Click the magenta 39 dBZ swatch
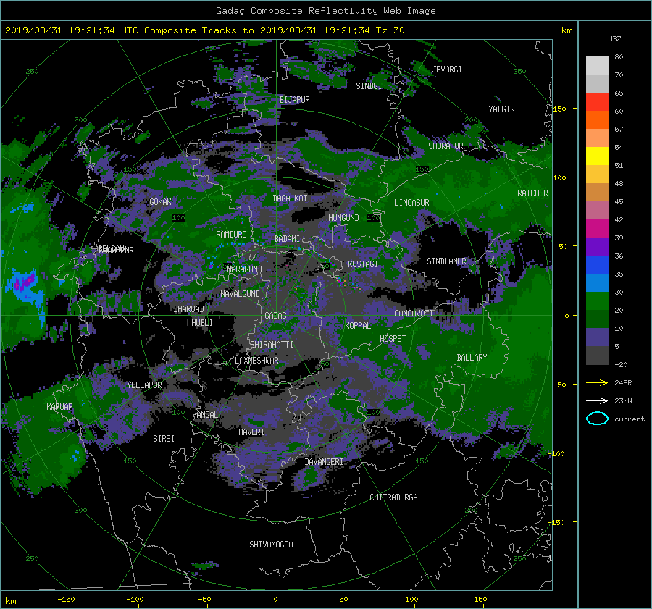Viewport: 652px width, 609px height. click(x=597, y=229)
